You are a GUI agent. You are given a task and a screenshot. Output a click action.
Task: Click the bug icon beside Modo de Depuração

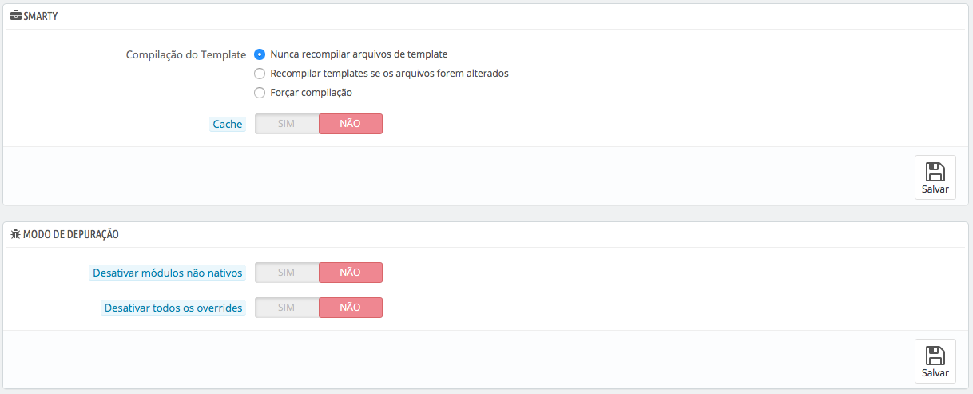pos(16,234)
